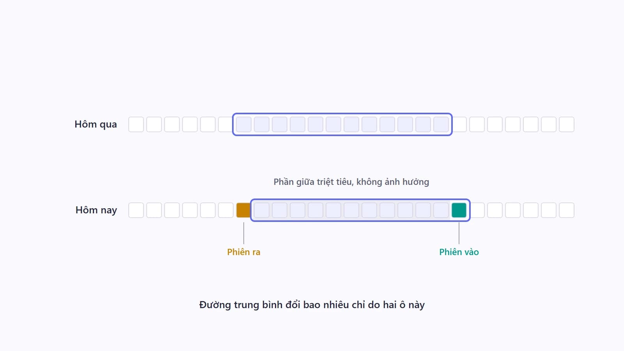The image size is (624, 351).
Task: Click the Hôm nay row label
Action: pyautogui.click(x=96, y=210)
